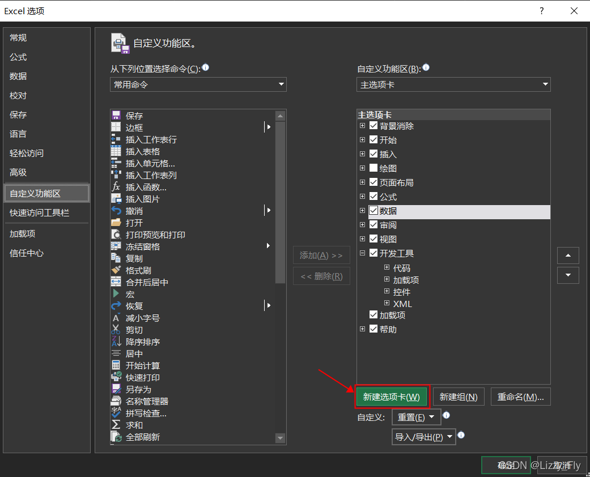The width and height of the screenshot is (590, 477).
Task: Disable the 背景消除 checkbox
Action: [373, 125]
